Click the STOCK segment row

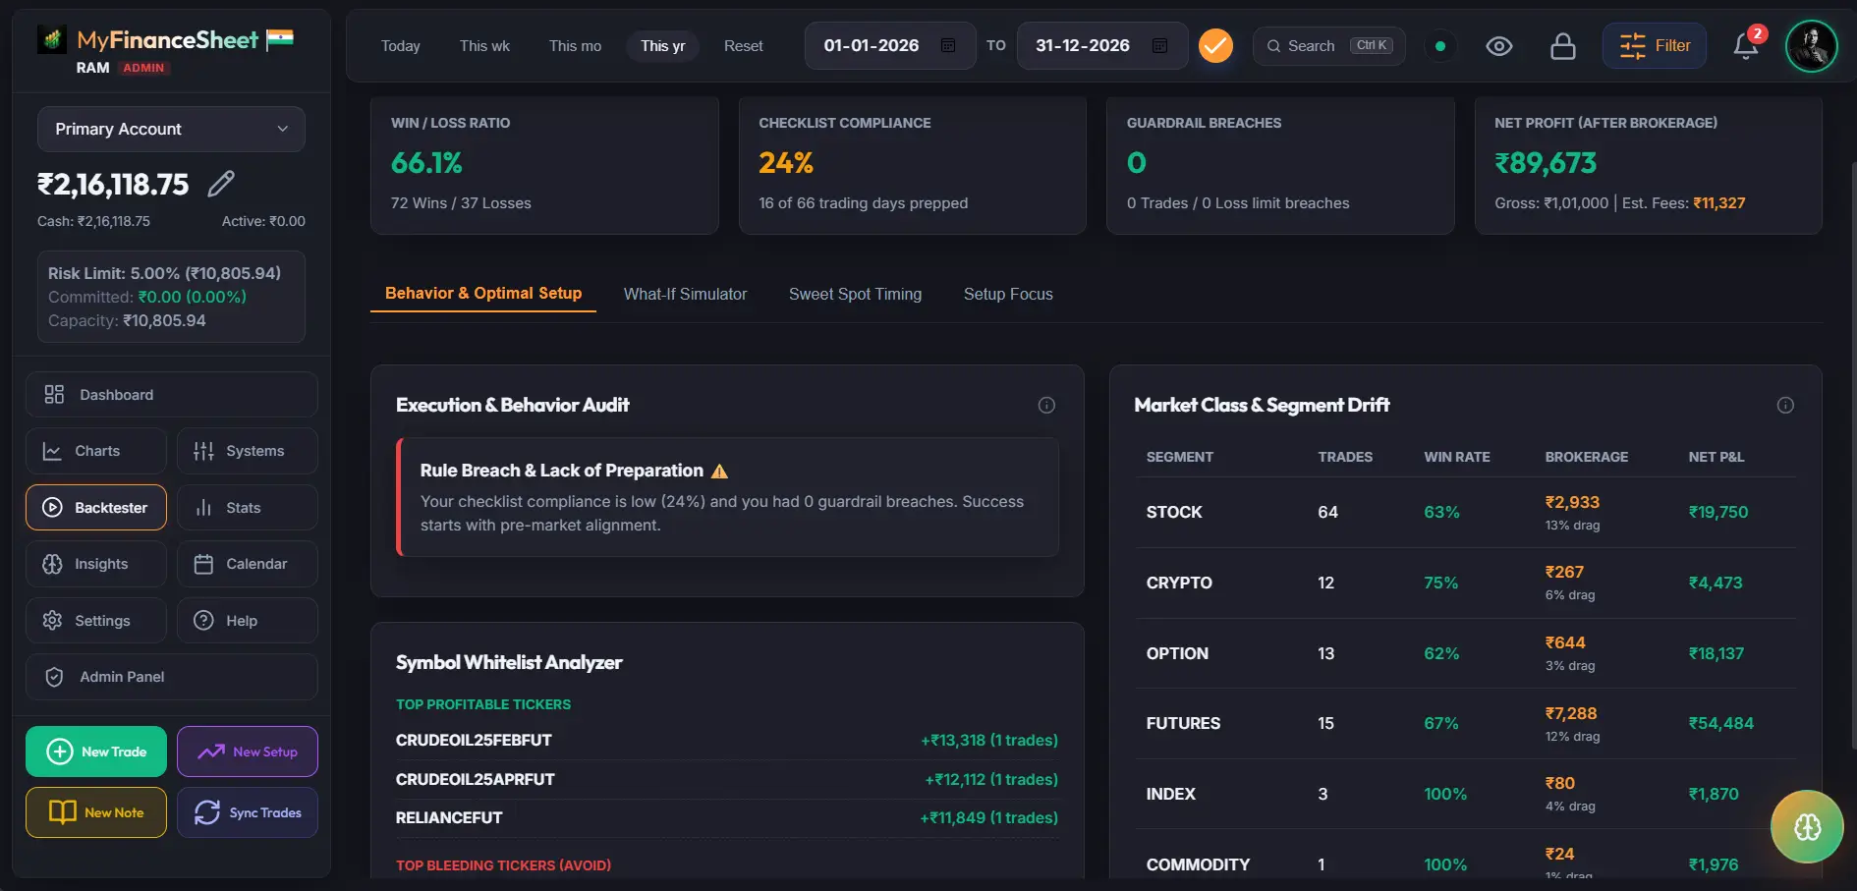pyautogui.click(x=1465, y=512)
